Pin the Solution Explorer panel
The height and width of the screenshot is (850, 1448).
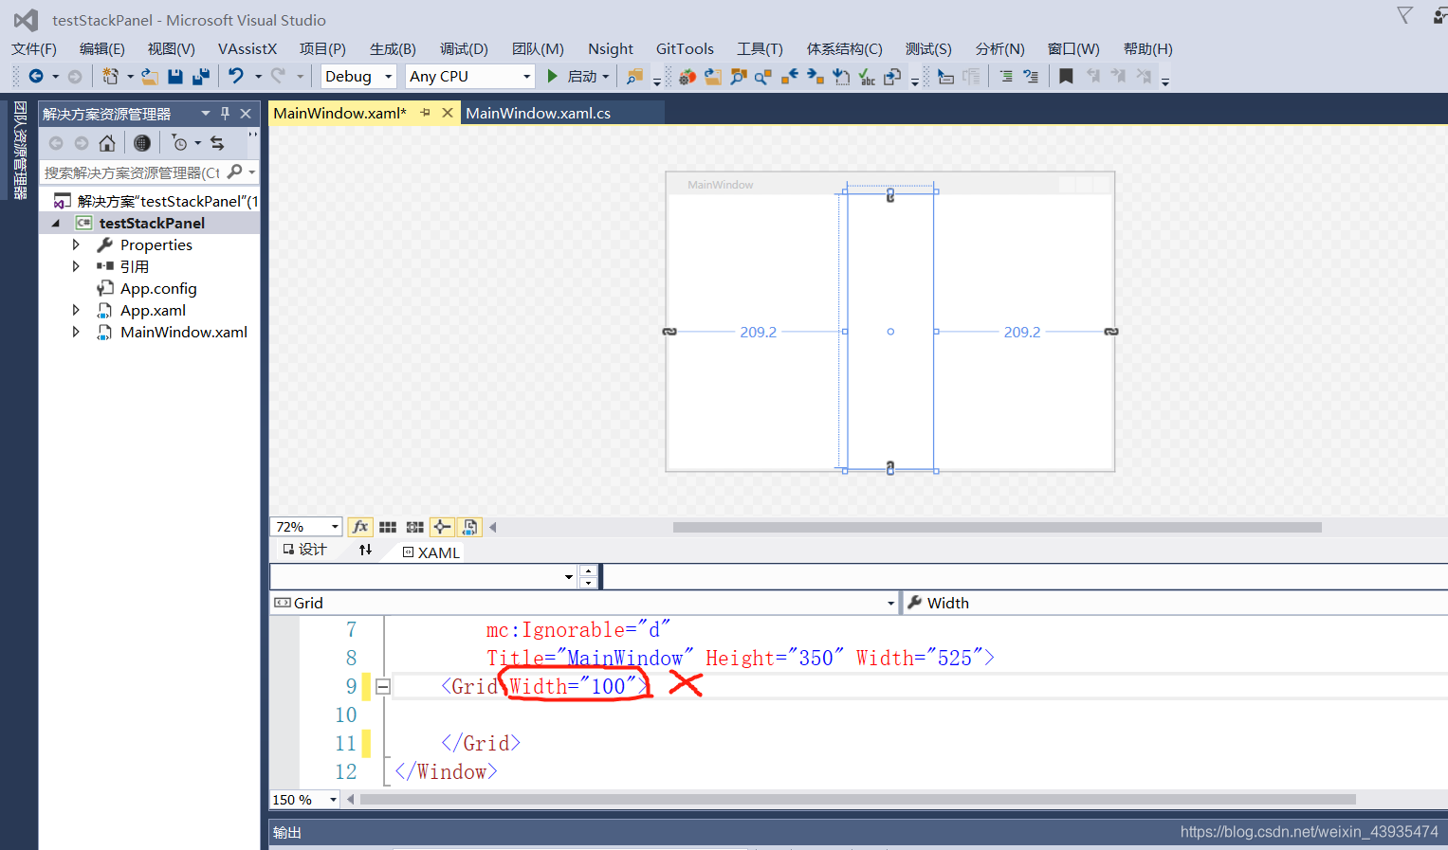(x=225, y=113)
